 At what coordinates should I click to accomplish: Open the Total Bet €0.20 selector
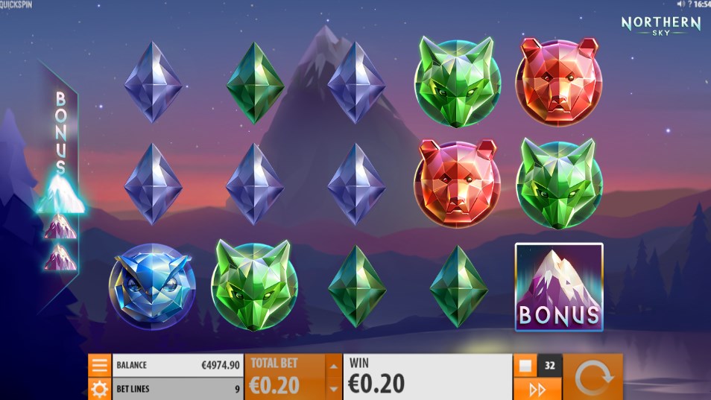[285, 377]
